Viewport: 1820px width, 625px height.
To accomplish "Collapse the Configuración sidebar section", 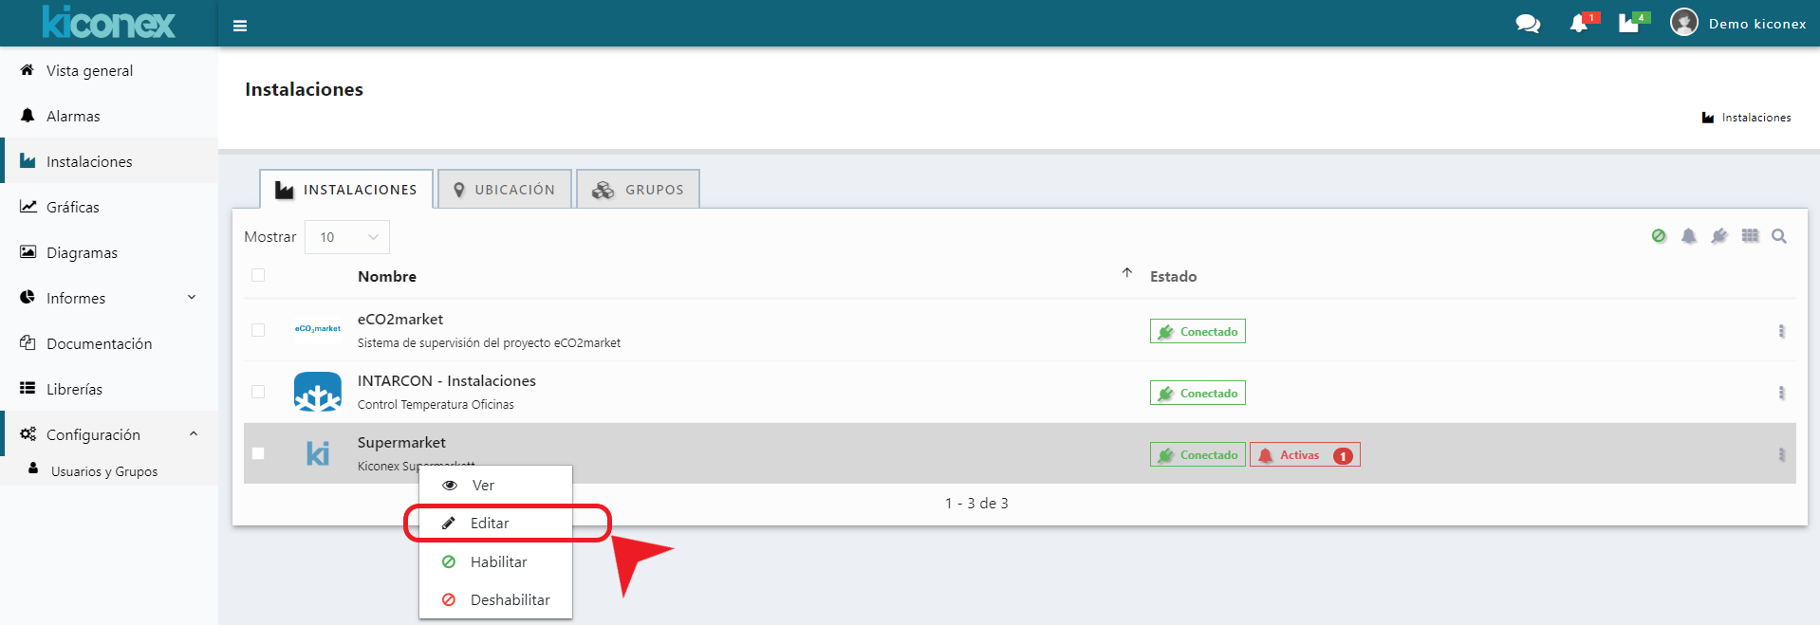I will (109, 434).
